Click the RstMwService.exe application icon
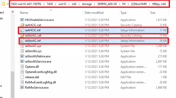The height and width of the screenshot is (98, 176). point(22,88)
